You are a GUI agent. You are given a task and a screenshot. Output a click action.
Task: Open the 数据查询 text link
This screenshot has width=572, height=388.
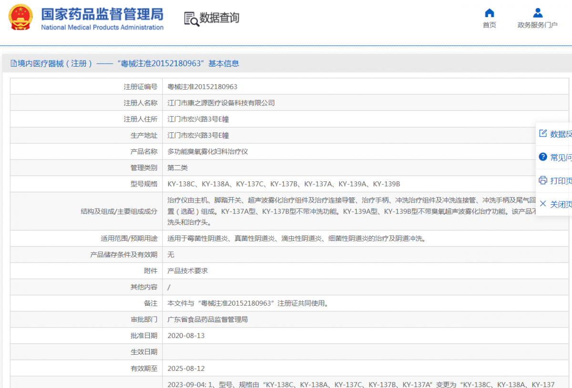coord(219,18)
